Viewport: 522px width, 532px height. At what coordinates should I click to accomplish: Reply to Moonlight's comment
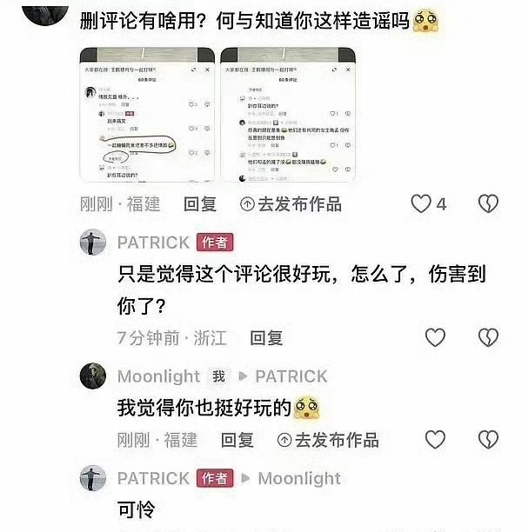[x=238, y=440]
